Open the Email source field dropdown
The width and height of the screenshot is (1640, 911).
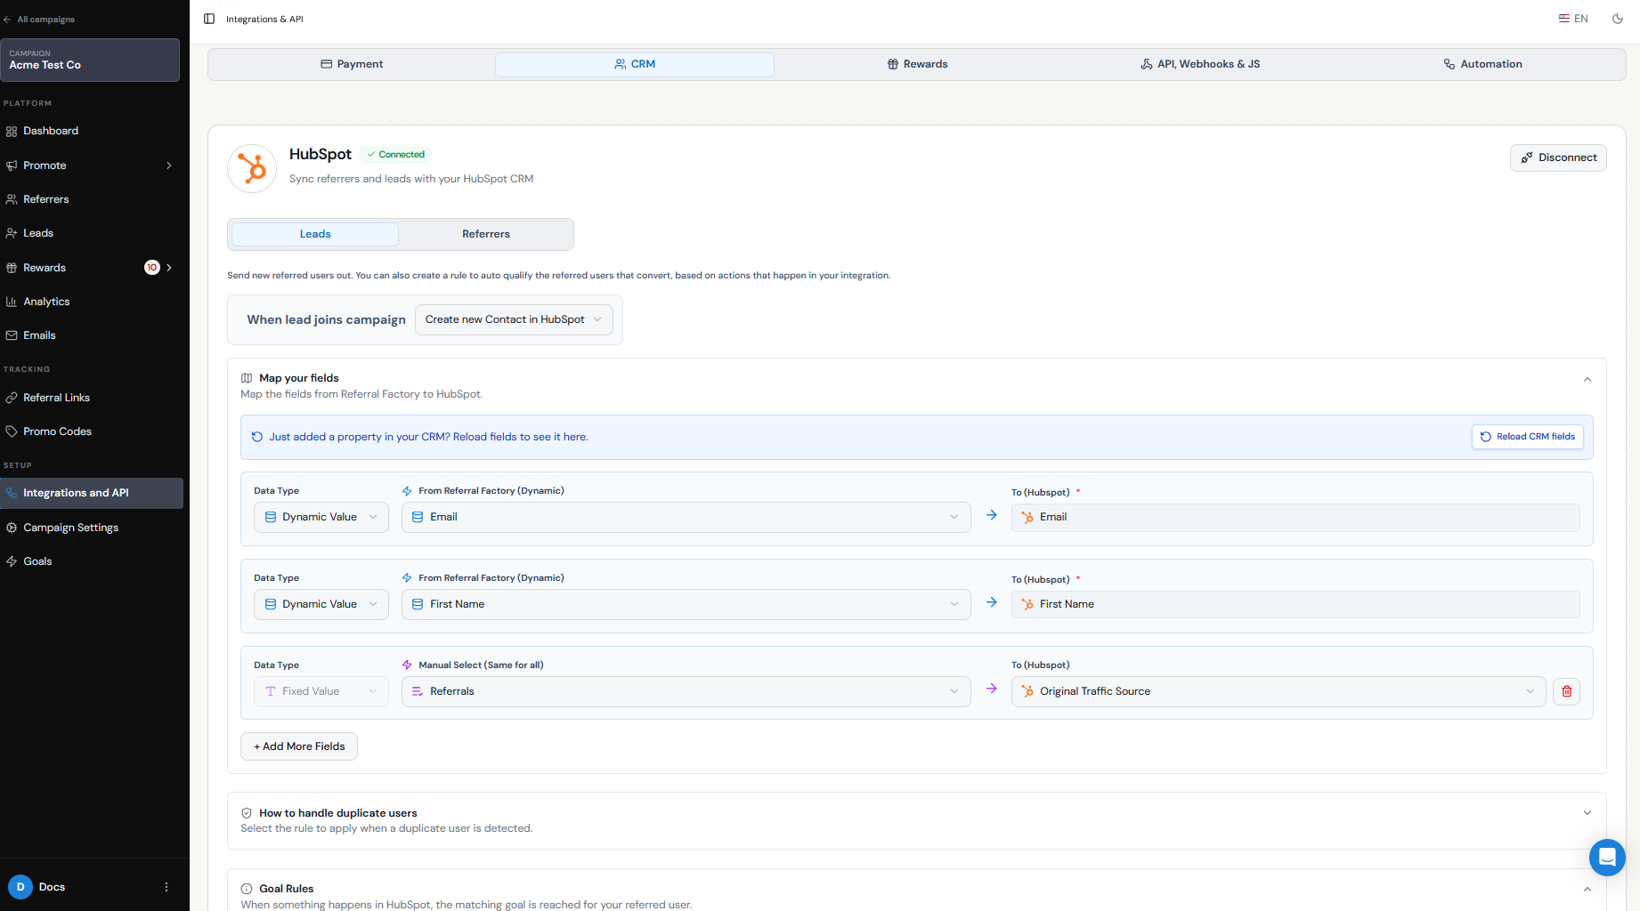tap(686, 517)
